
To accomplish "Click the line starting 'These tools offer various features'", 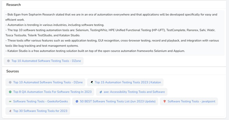I will 112,43.
